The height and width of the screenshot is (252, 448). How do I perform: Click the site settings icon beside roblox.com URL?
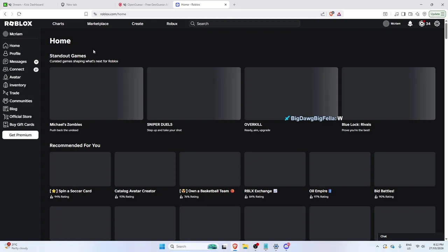(x=95, y=14)
